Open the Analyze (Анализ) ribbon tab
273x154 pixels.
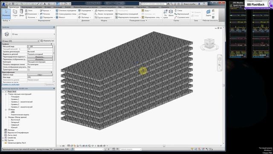pos(67,7)
